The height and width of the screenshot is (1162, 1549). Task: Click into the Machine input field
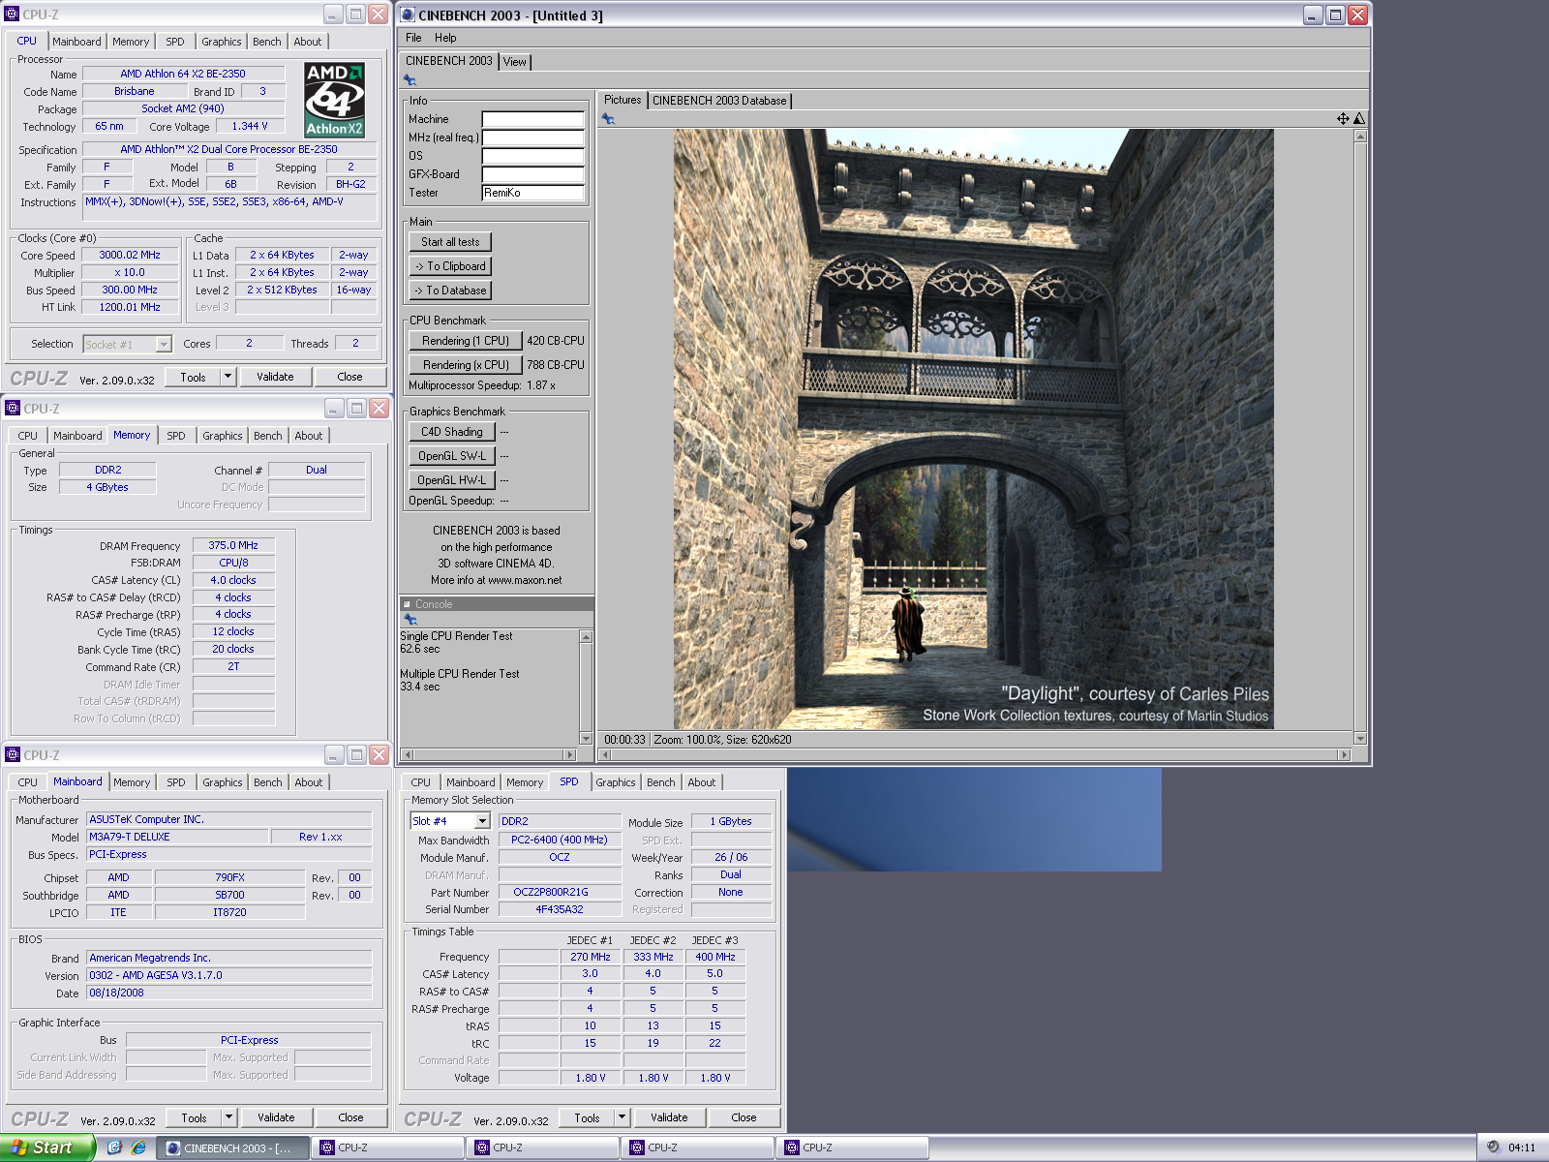(533, 119)
